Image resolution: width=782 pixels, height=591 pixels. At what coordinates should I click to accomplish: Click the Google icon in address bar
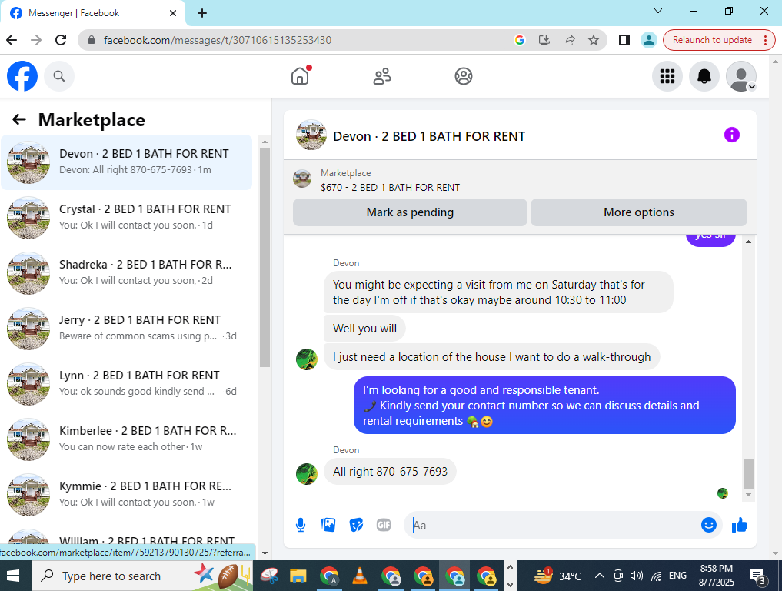pos(520,40)
